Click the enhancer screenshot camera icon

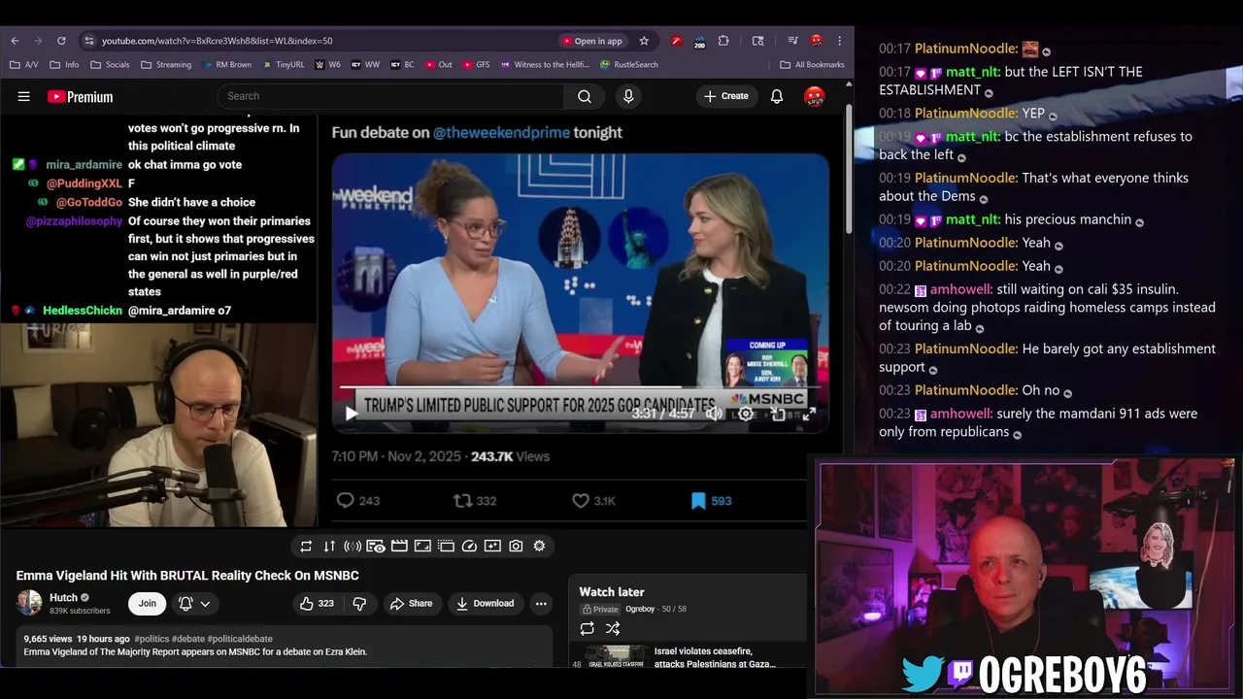tap(516, 546)
